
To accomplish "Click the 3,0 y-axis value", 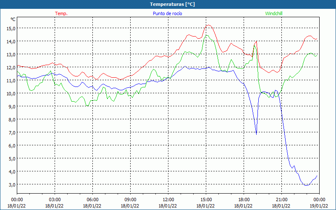I will tap(12, 185).
